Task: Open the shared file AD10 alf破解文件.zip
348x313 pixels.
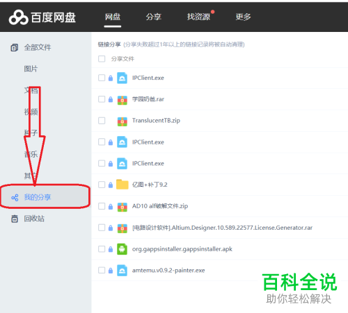Action: (x=160, y=206)
